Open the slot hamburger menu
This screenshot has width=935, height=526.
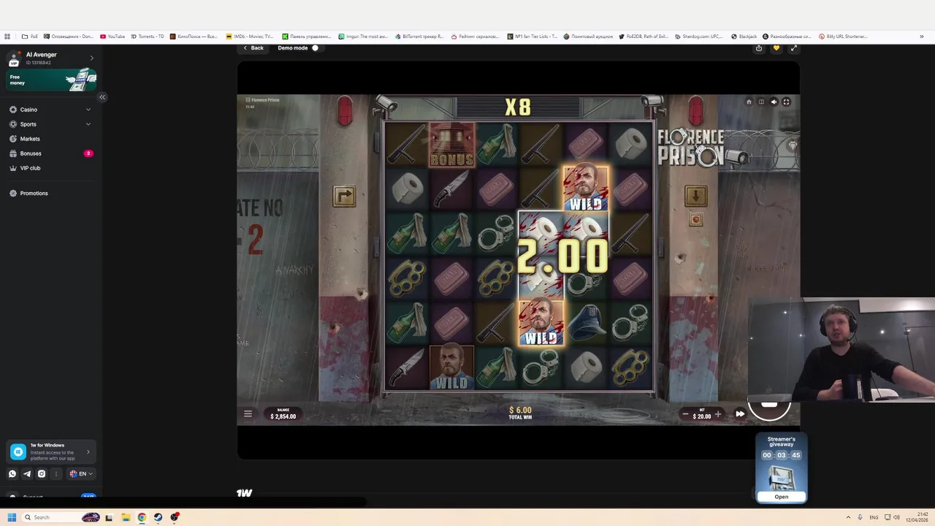pos(248,414)
